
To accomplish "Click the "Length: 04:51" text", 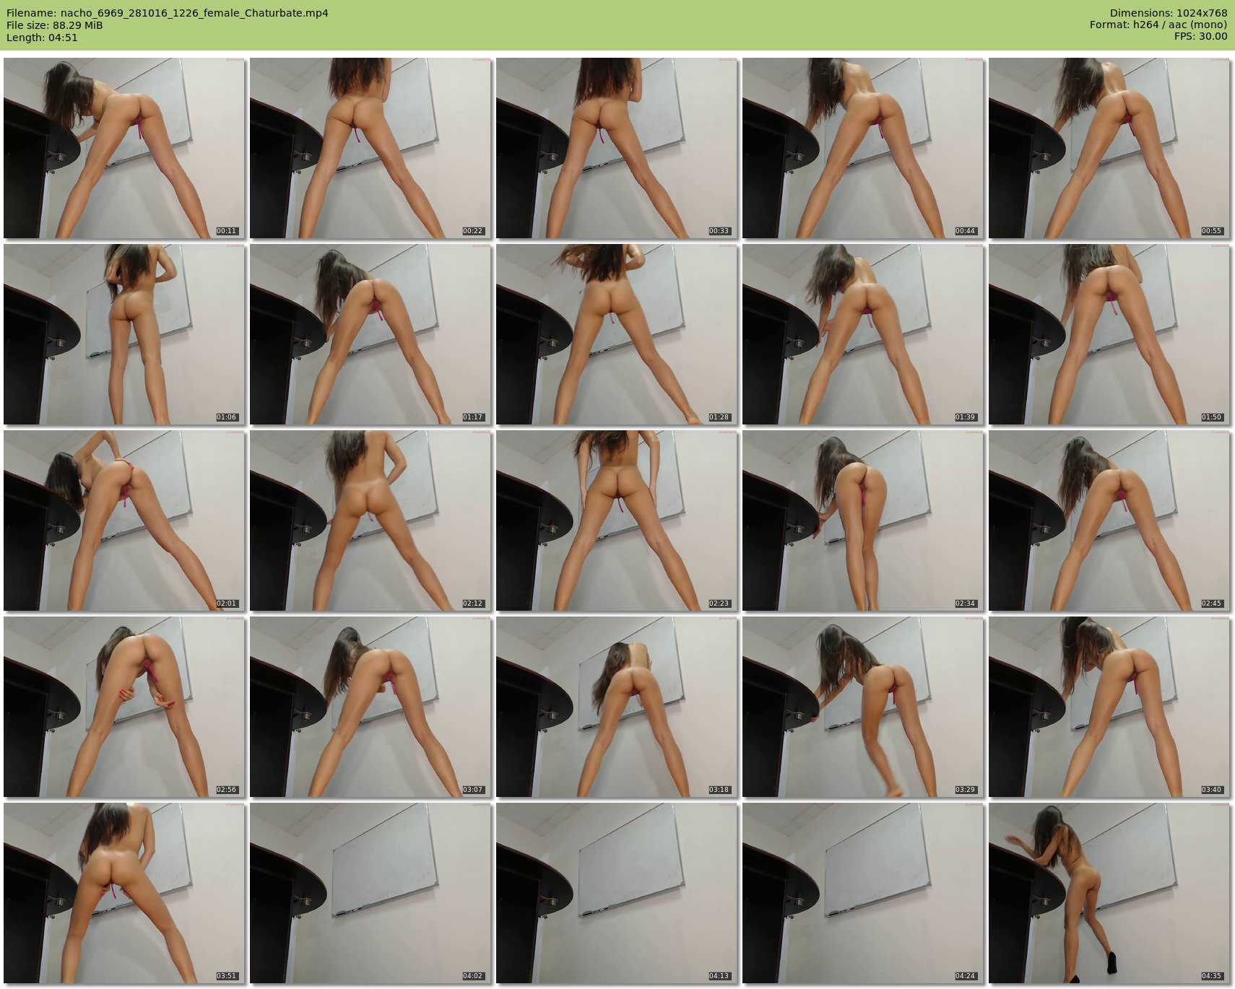I will [x=42, y=38].
